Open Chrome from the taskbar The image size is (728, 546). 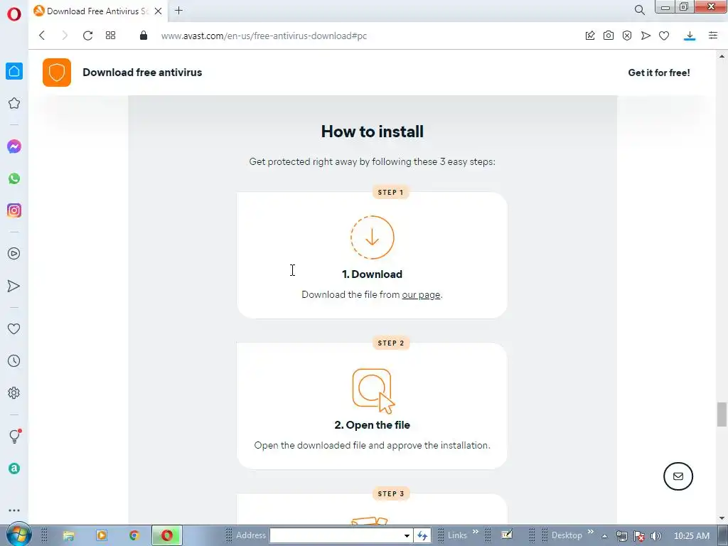tap(134, 535)
